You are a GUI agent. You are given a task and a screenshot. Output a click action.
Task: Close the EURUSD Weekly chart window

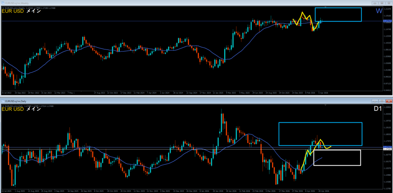[389, 3]
